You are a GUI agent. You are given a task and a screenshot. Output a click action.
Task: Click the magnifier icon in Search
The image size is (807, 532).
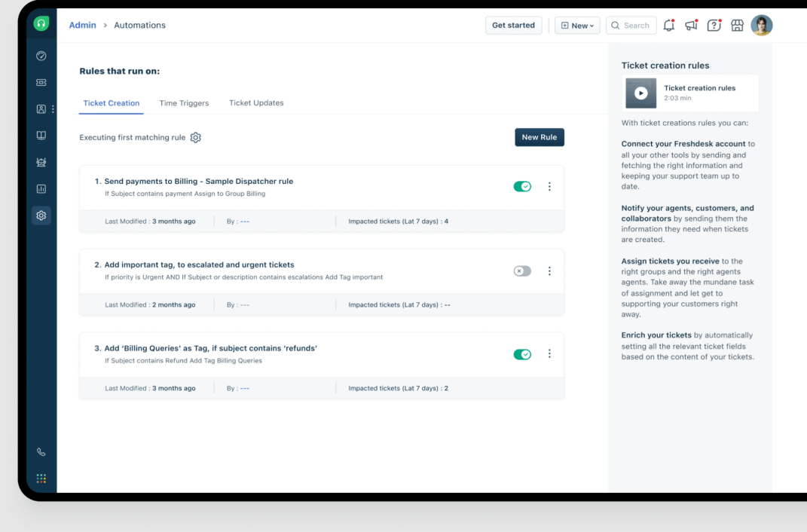[x=615, y=25]
